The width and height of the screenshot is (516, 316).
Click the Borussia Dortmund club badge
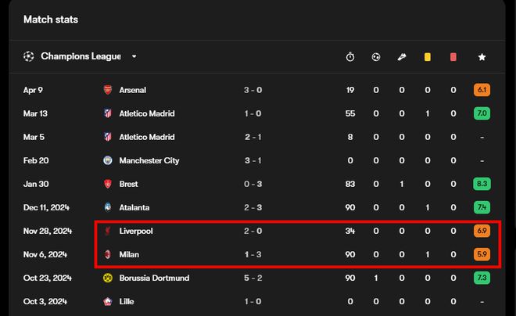108,278
